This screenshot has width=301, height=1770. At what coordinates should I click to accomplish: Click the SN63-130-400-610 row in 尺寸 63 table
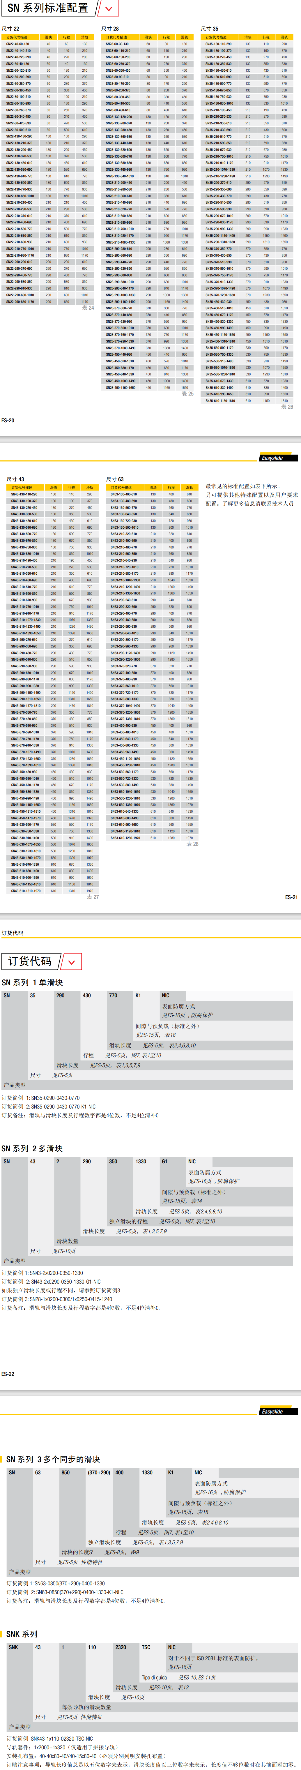[x=153, y=494]
